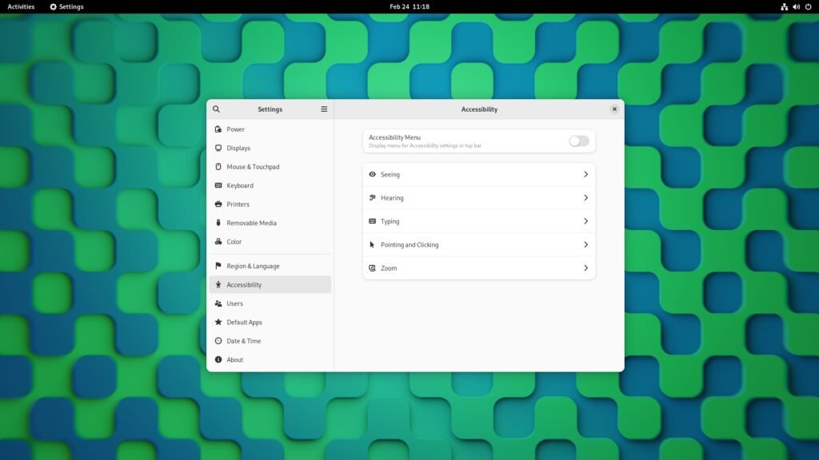The height and width of the screenshot is (460, 819).
Task: Open the Hearing accessibility options
Action: pos(479,198)
